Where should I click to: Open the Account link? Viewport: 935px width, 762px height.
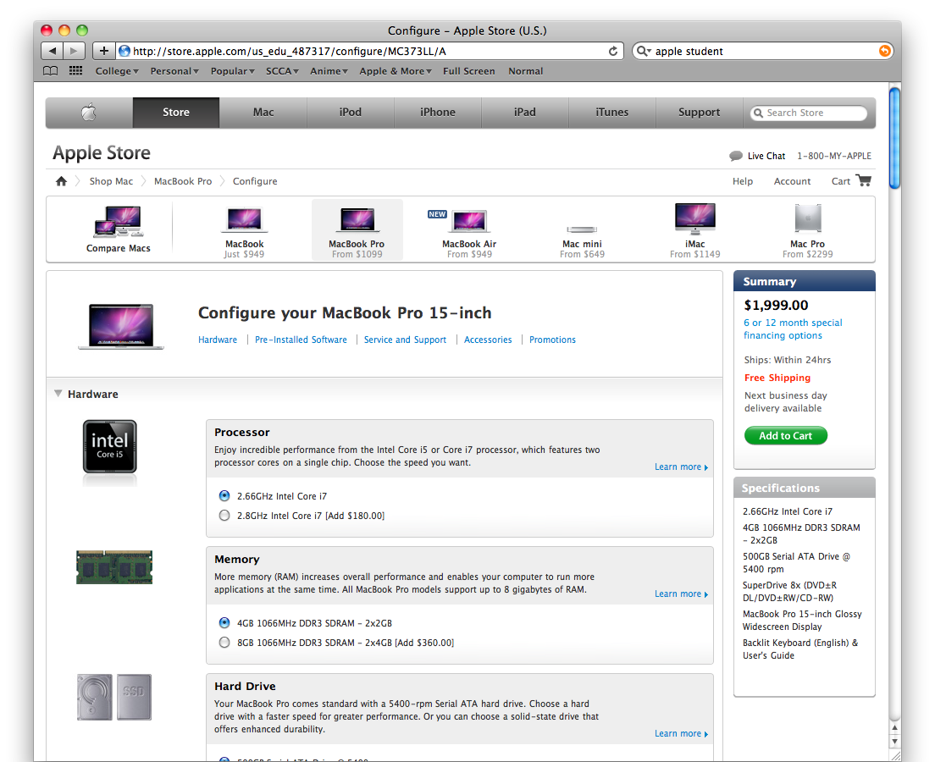point(792,181)
